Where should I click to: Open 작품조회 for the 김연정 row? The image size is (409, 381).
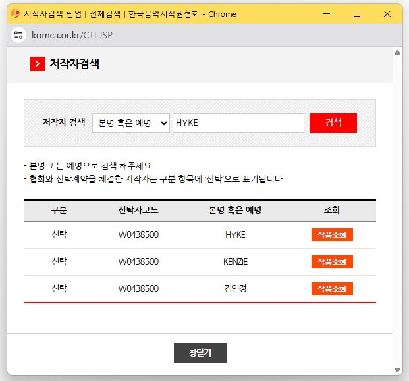coord(332,289)
